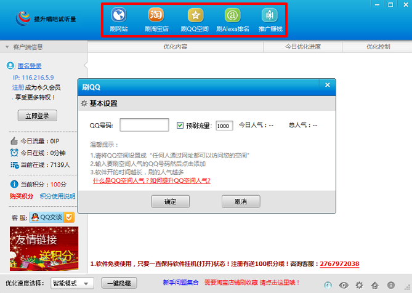Click the eye icon in the bottom bar
The width and height of the screenshot is (412, 293).
tap(344, 285)
